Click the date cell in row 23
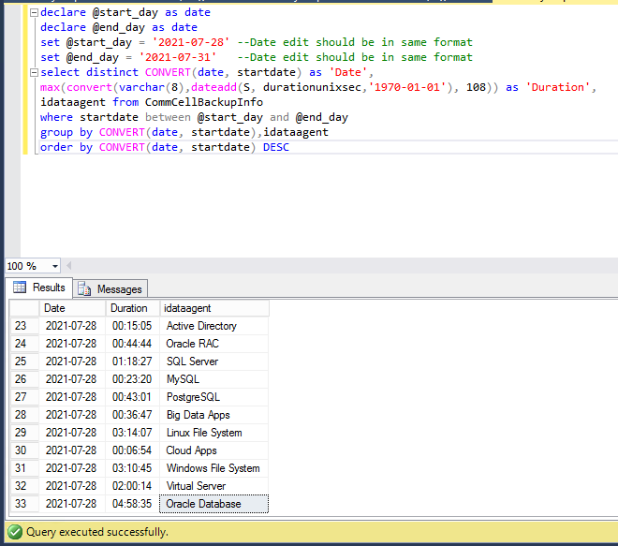The image size is (618, 546). (x=72, y=326)
